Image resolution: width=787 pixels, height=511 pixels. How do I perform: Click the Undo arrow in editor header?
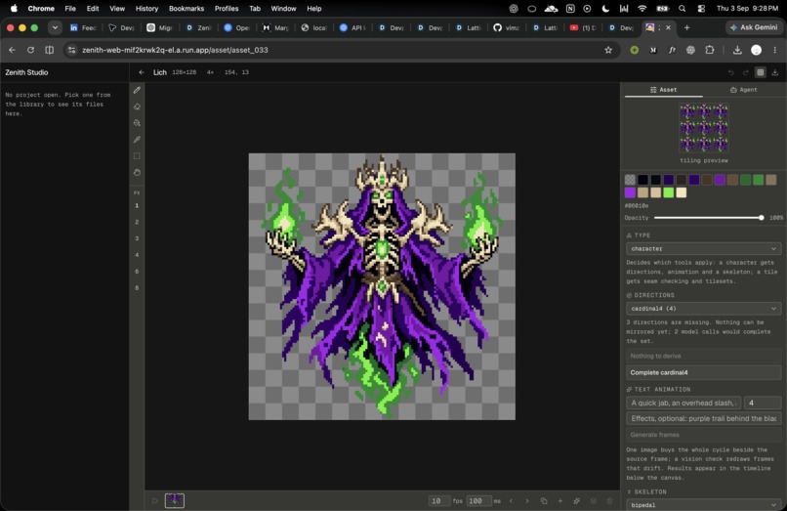point(730,72)
